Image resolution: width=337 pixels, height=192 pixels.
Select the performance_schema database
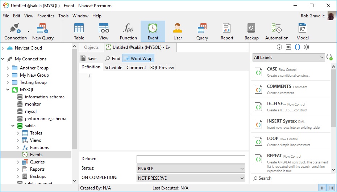pyautogui.click(x=45, y=119)
